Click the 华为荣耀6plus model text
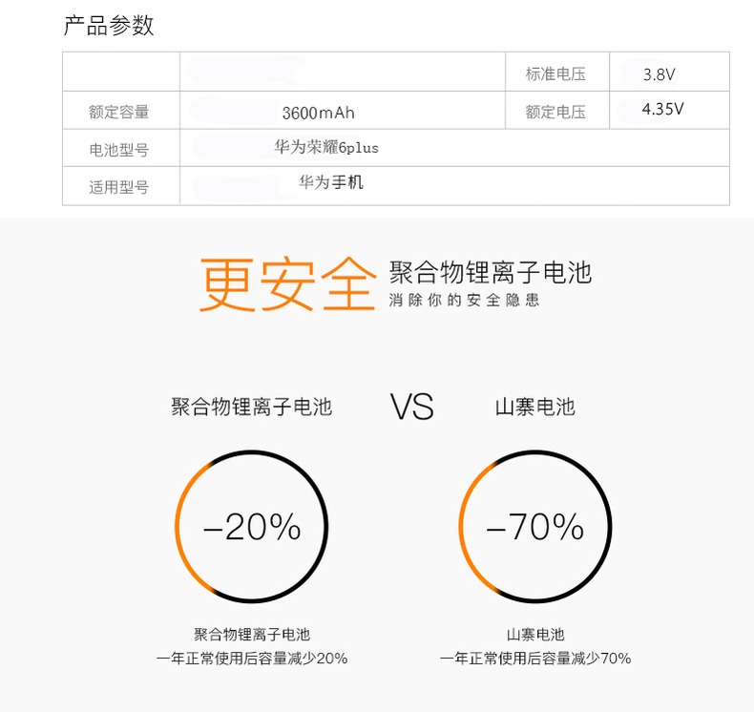Viewport: 754px width, 712px height. point(326,148)
